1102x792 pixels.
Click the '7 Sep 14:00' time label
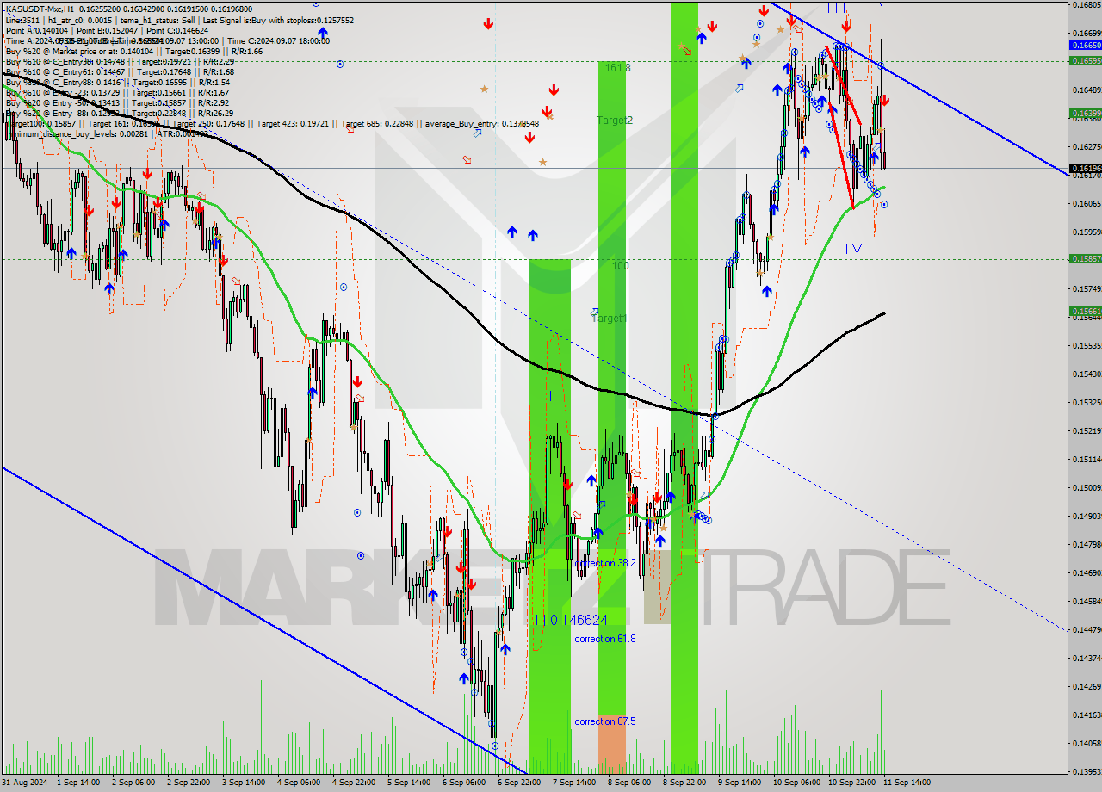574,783
